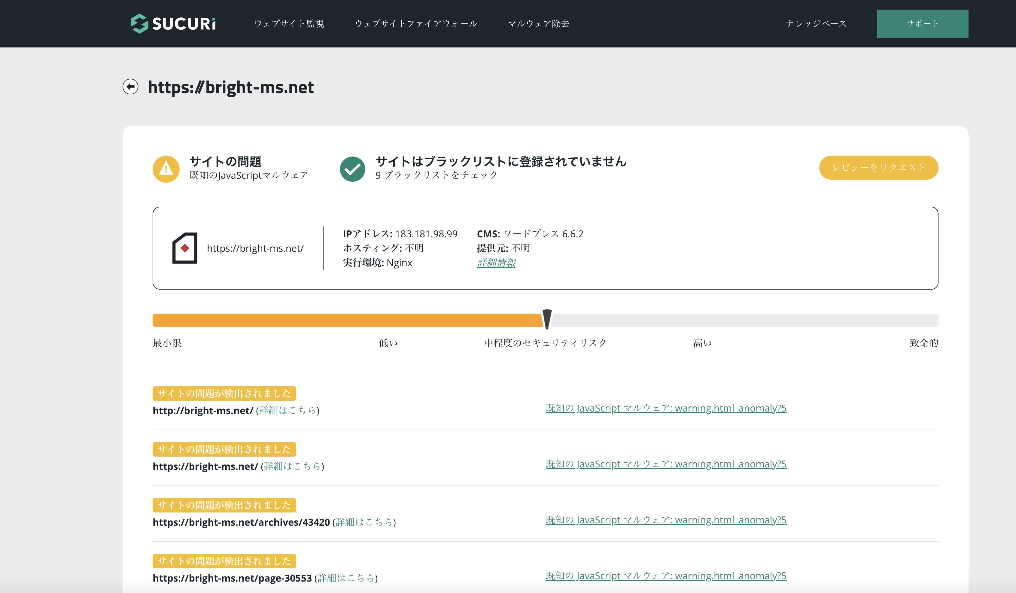Click the 実行環境: Nginx line
The height and width of the screenshot is (593, 1016).
coord(377,263)
